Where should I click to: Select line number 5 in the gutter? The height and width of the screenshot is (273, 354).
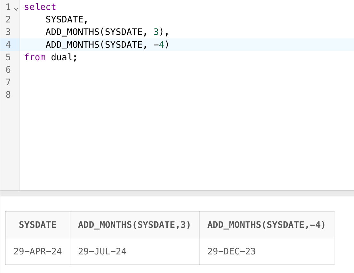8,57
